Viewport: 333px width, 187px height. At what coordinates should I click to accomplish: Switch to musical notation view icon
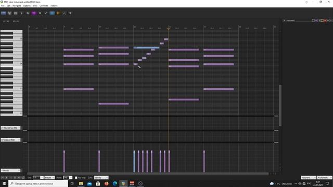click(22, 13)
